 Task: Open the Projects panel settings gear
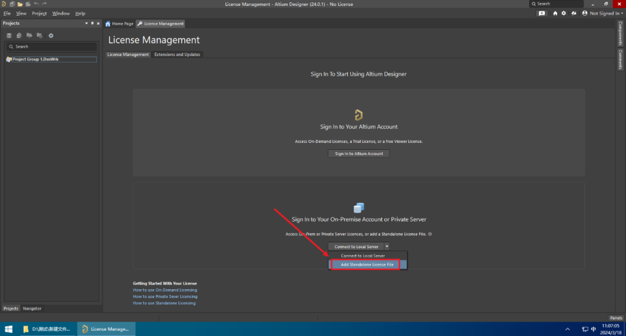point(51,36)
